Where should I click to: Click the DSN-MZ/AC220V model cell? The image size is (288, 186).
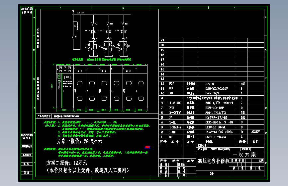(x=217, y=89)
